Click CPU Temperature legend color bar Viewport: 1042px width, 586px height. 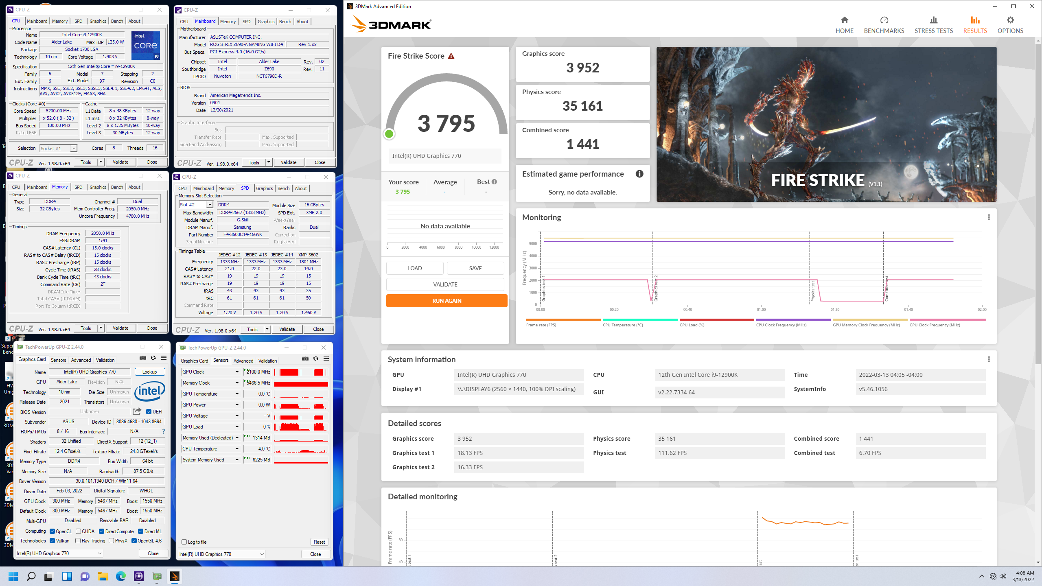coord(640,320)
